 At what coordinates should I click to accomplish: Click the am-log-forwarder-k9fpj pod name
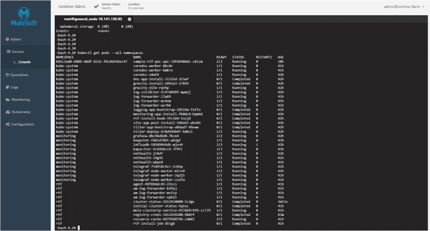pyautogui.click(x=155, y=189)
